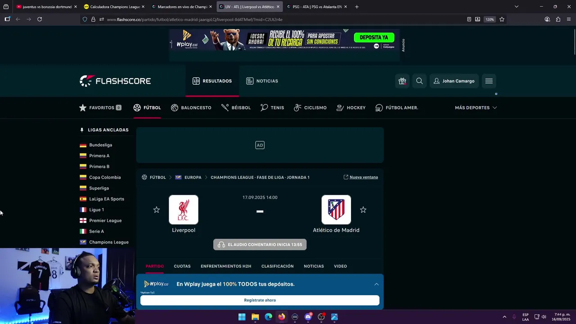Reload the page in browser

pos(40,19)
